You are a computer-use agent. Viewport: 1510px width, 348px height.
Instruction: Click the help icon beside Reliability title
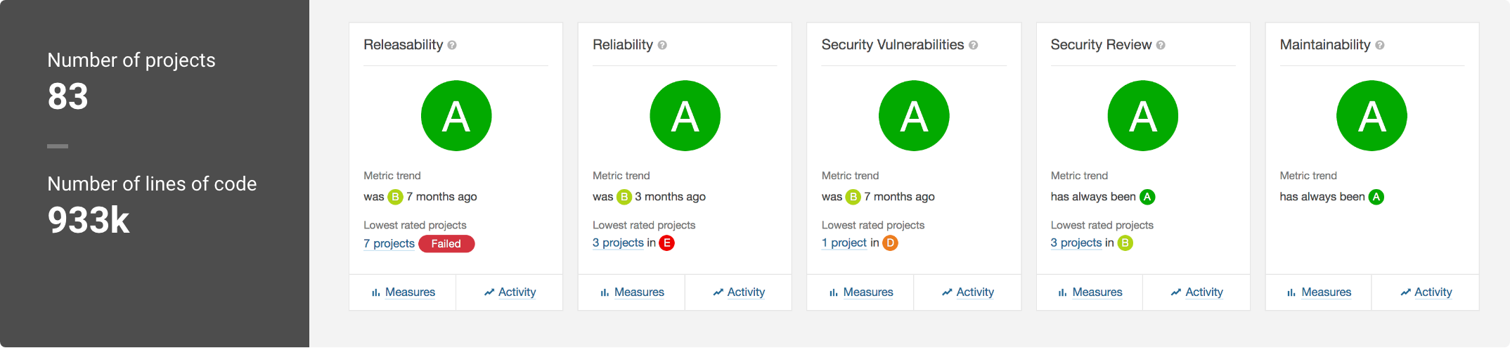point(662,45)
